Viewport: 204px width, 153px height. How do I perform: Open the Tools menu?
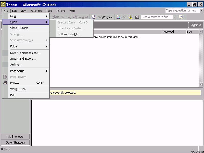49,11
